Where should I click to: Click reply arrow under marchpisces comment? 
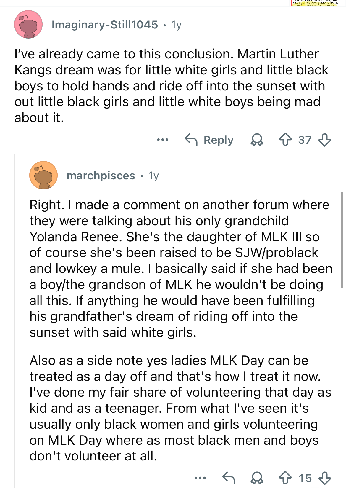229,478
